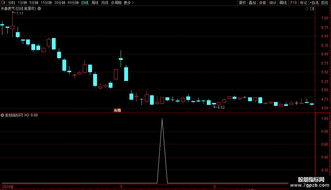Click the 叠加 overlay button
Image resolution: width=331 pixels, height=190 pixels.
pyautogui.click(x=252, y=3)
